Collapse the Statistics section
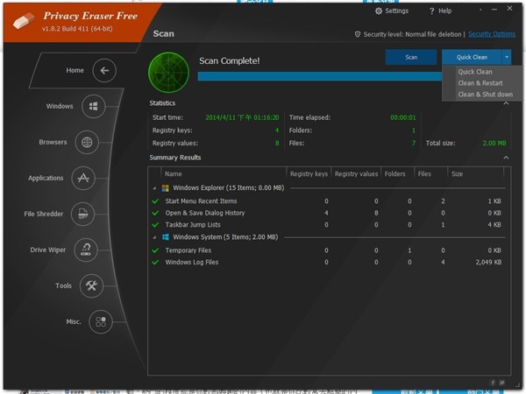The height and width of the screenshot is (394, 526). coord(506,103)
